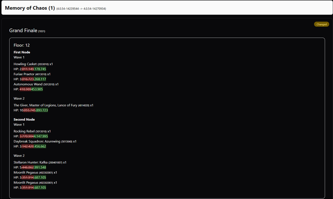This screenshot has height=199, width=333.
Task: Click the Grand Finale section title
Action: tap(23, 31)
